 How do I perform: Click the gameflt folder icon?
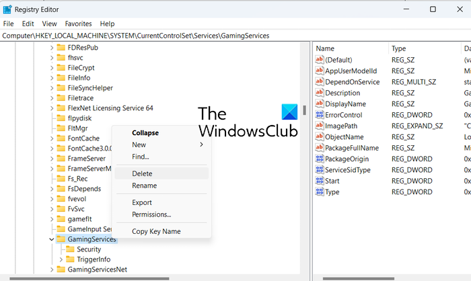(x=61, y=219)
